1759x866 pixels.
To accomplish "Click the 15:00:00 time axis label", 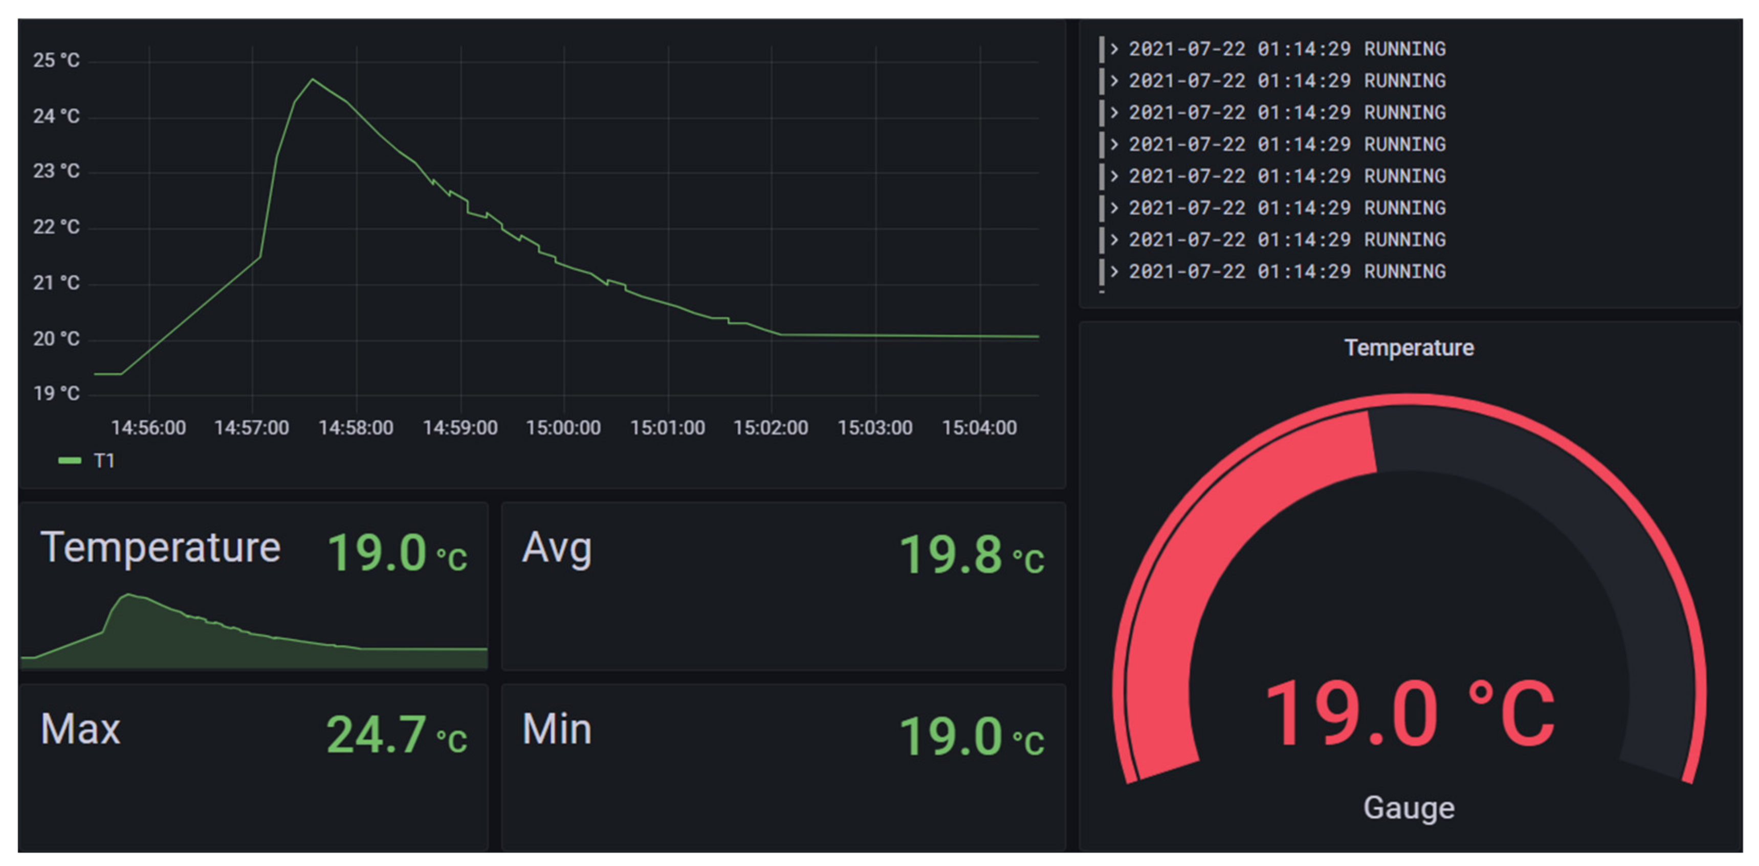I will [x=563, y=428].
